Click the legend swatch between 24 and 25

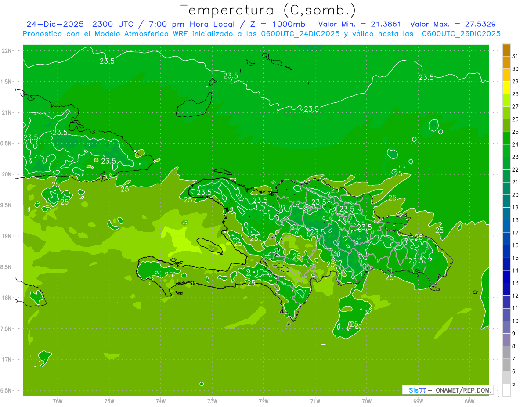click(506, 138)
